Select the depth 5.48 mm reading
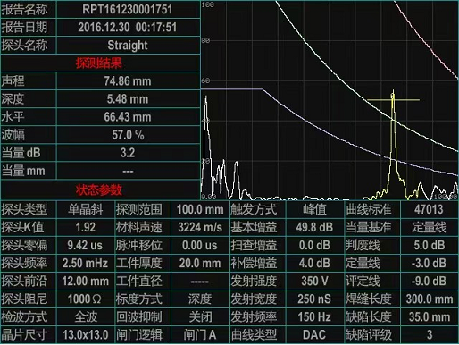Screen dimensions: 459x345 pyautogui.click(x=128, y=99)
